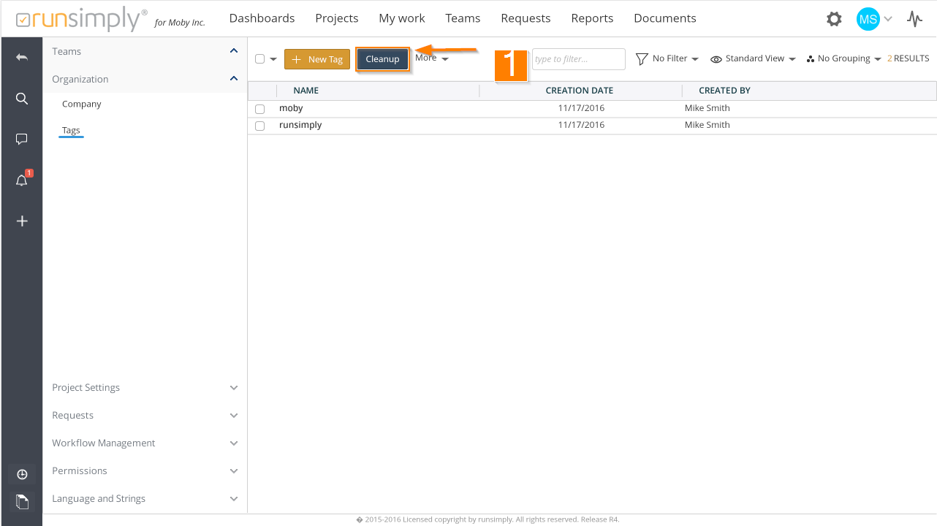Open settings via the gear icon
The image size is (937, 526).
tap(834, 19)
